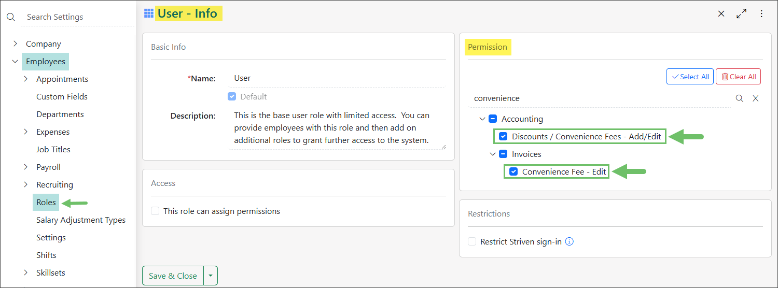Click the Search Settings input field

pyautogui.click(x=78, y=17)
